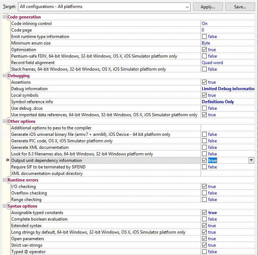Collapse the Debugging section
Screen dimensions: 258x255
tap(5, 76)
